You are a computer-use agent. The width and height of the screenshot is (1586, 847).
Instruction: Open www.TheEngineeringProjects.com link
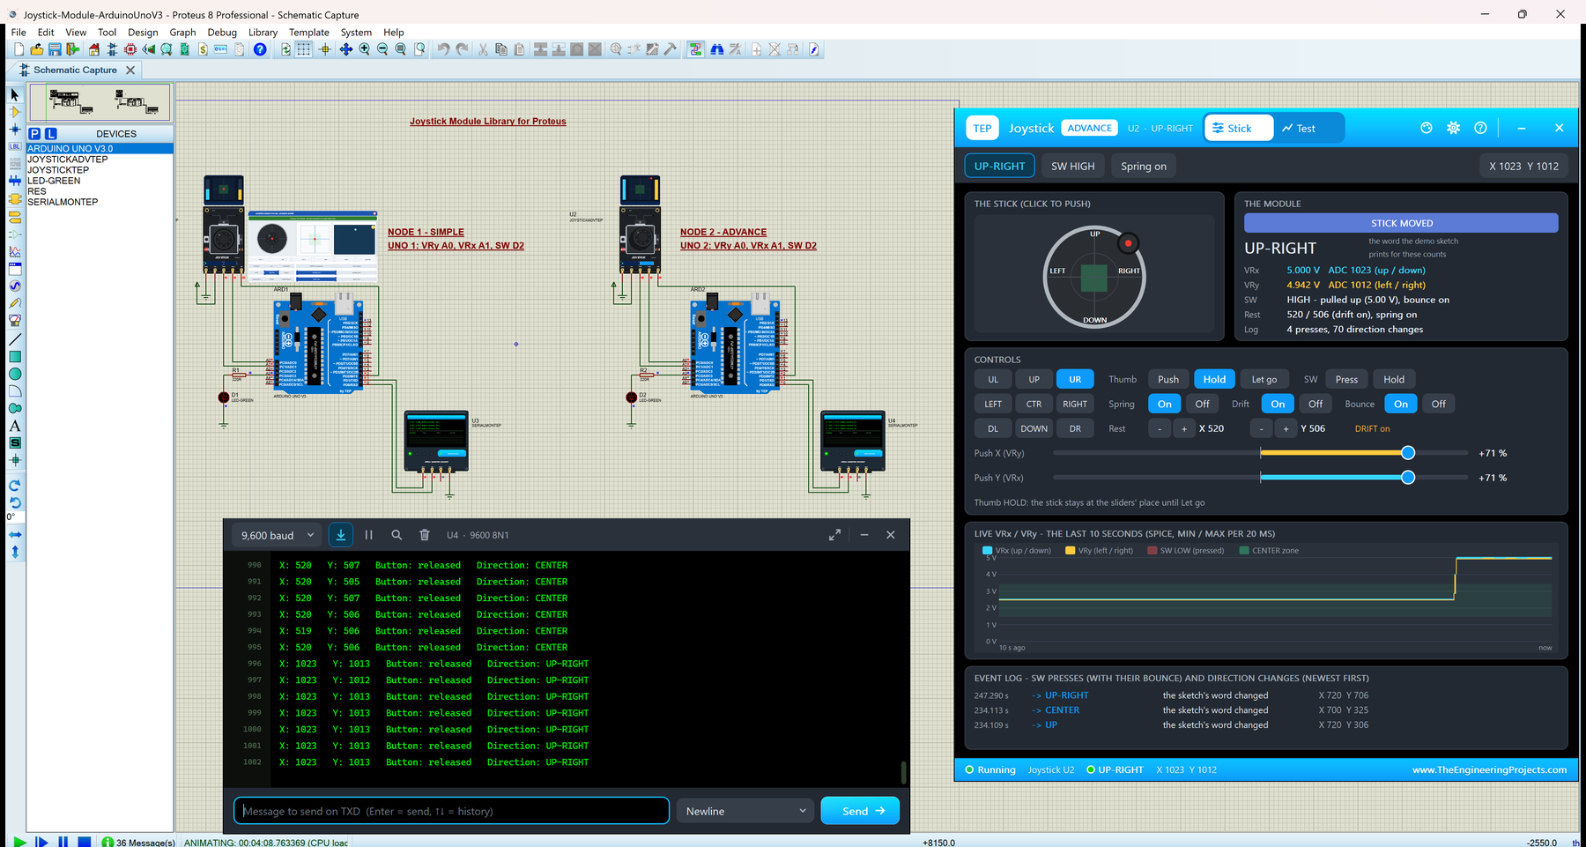point(1489,769)
